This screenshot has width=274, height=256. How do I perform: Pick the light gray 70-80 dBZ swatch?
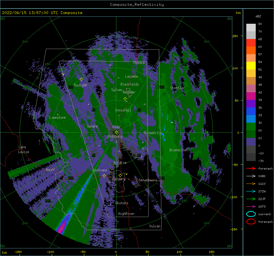[251, 28]
